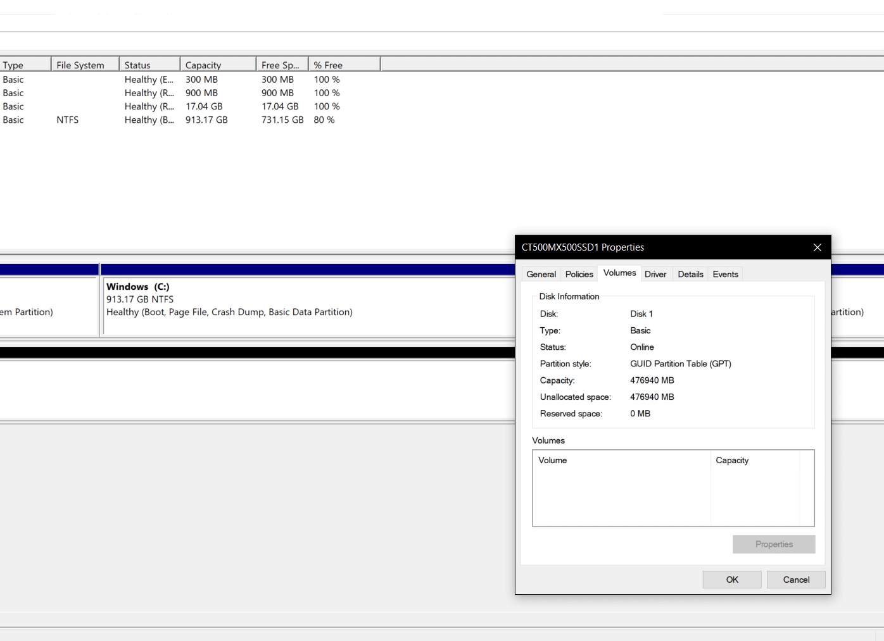Open the Events tab

pyautogui.click(x=725, y=274)
